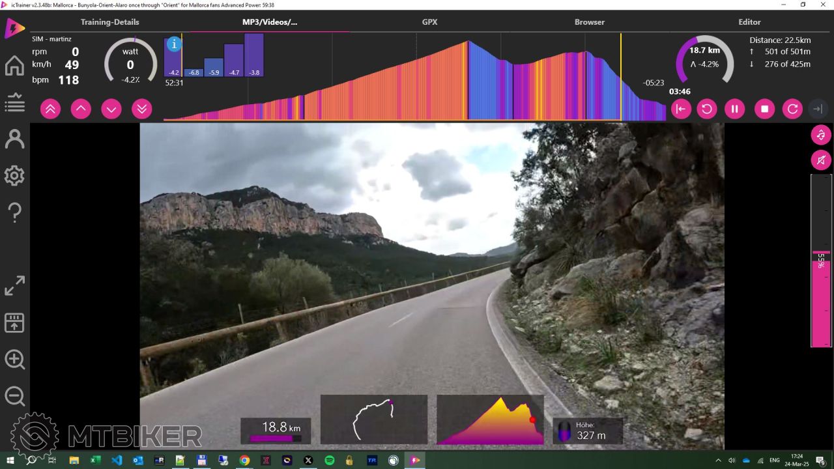Open the notification center icon
The image size is (834, 469).
click(820, 460)
